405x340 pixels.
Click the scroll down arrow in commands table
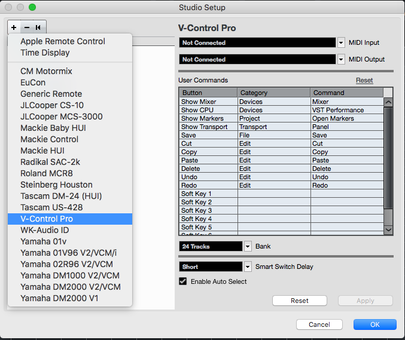[388, 229]
